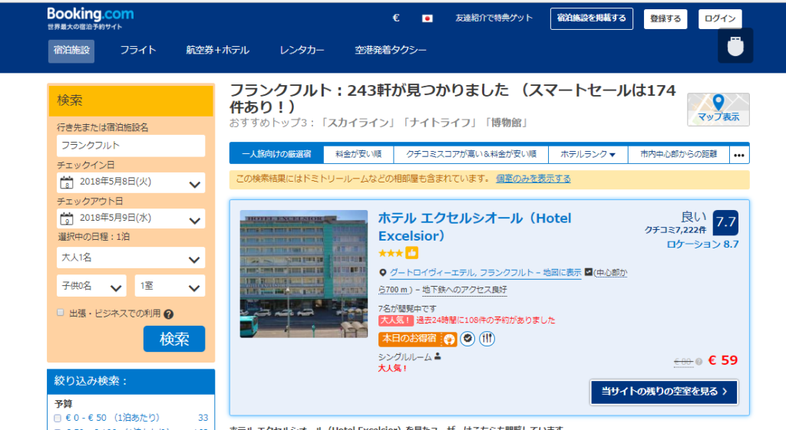The width and height of the screenshot is (786, 430).
Task: Click the round checkmark amenity icon
Action: tap(467, 339)
